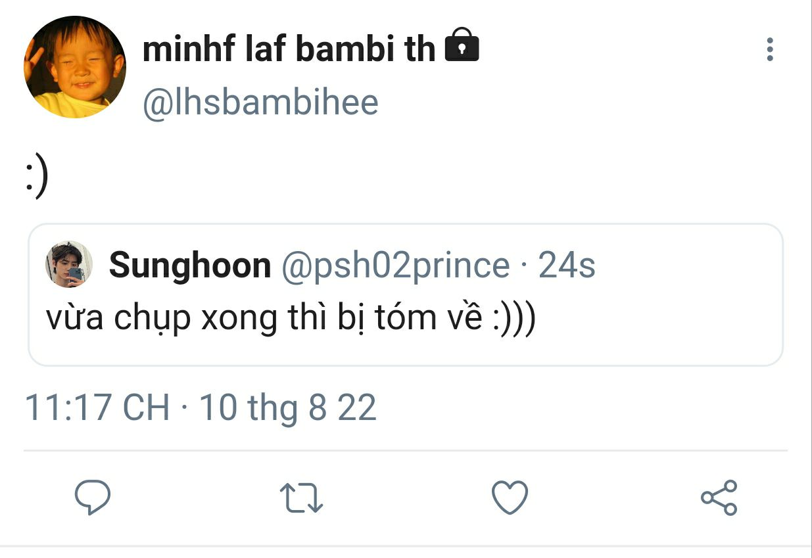This screenshot has height=558, width=812.
Task: Click the padlock icon beside the display name
Action: (x=462, y=46)
